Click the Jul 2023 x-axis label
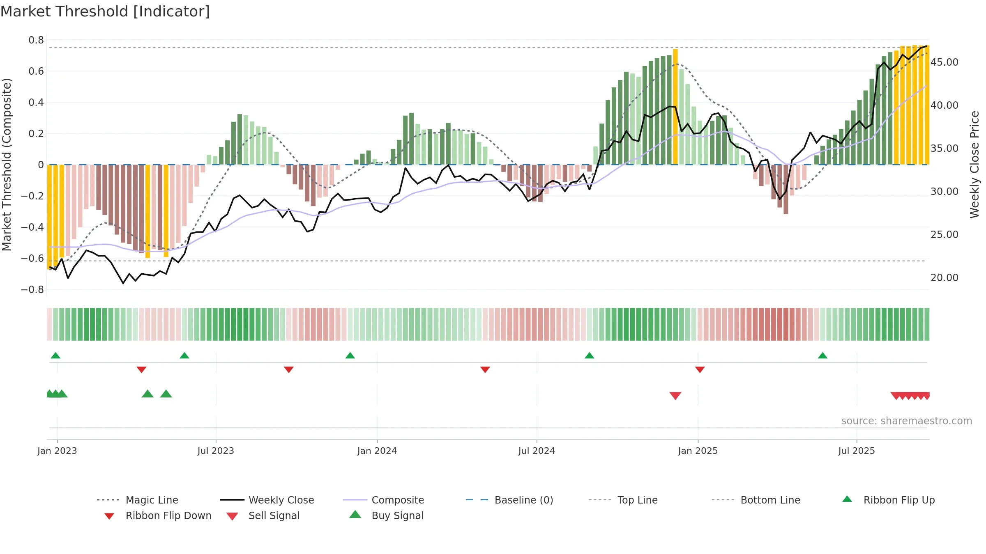Screen dimensions: 986x554 tap(216, 451)
